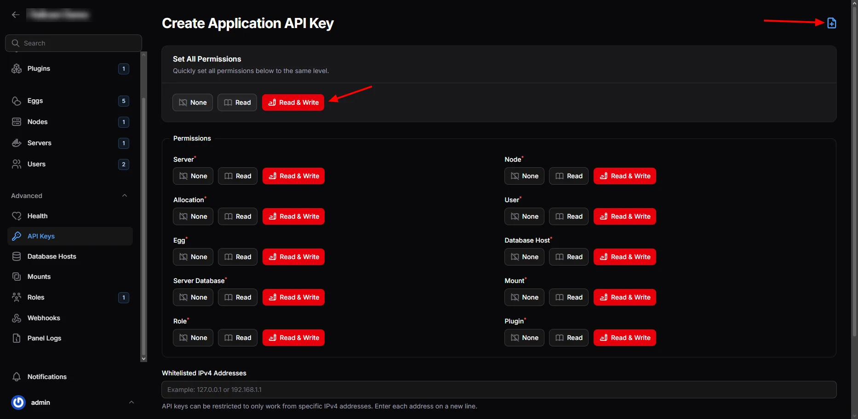Set Mount permission to Read
This screenshot has width=858, height=419.
[x=569, y=297]
